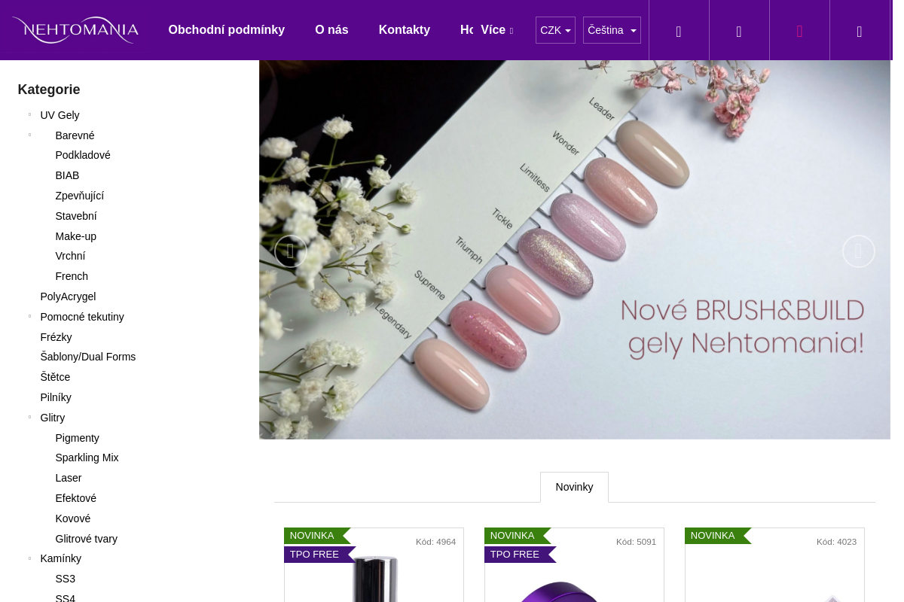Screen dimensions: 904x602
Task: Toggle the expander beside Barevné
Action: click(x=29, y=135)
